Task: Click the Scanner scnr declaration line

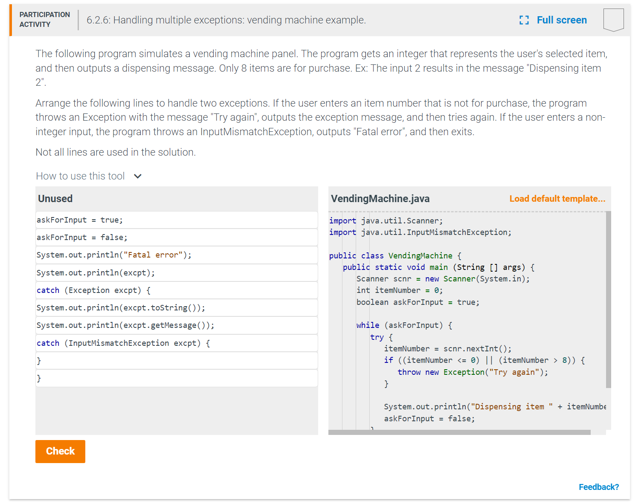Action: point(443,279)
